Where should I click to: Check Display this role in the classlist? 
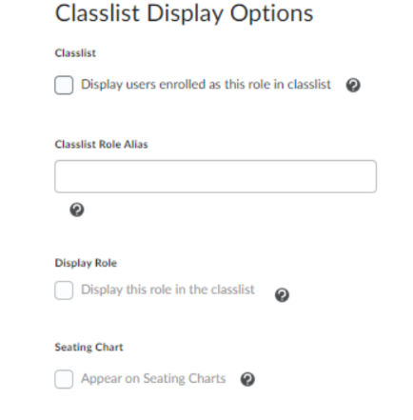click(64, 290)
